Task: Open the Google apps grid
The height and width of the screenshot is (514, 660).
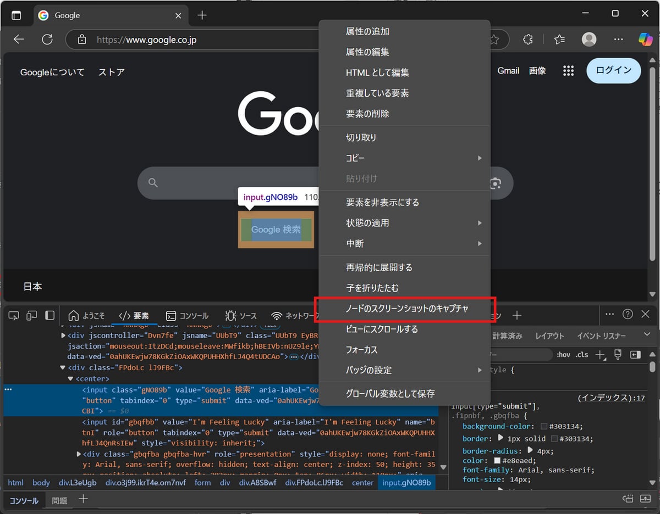Action: click(569, 71)
